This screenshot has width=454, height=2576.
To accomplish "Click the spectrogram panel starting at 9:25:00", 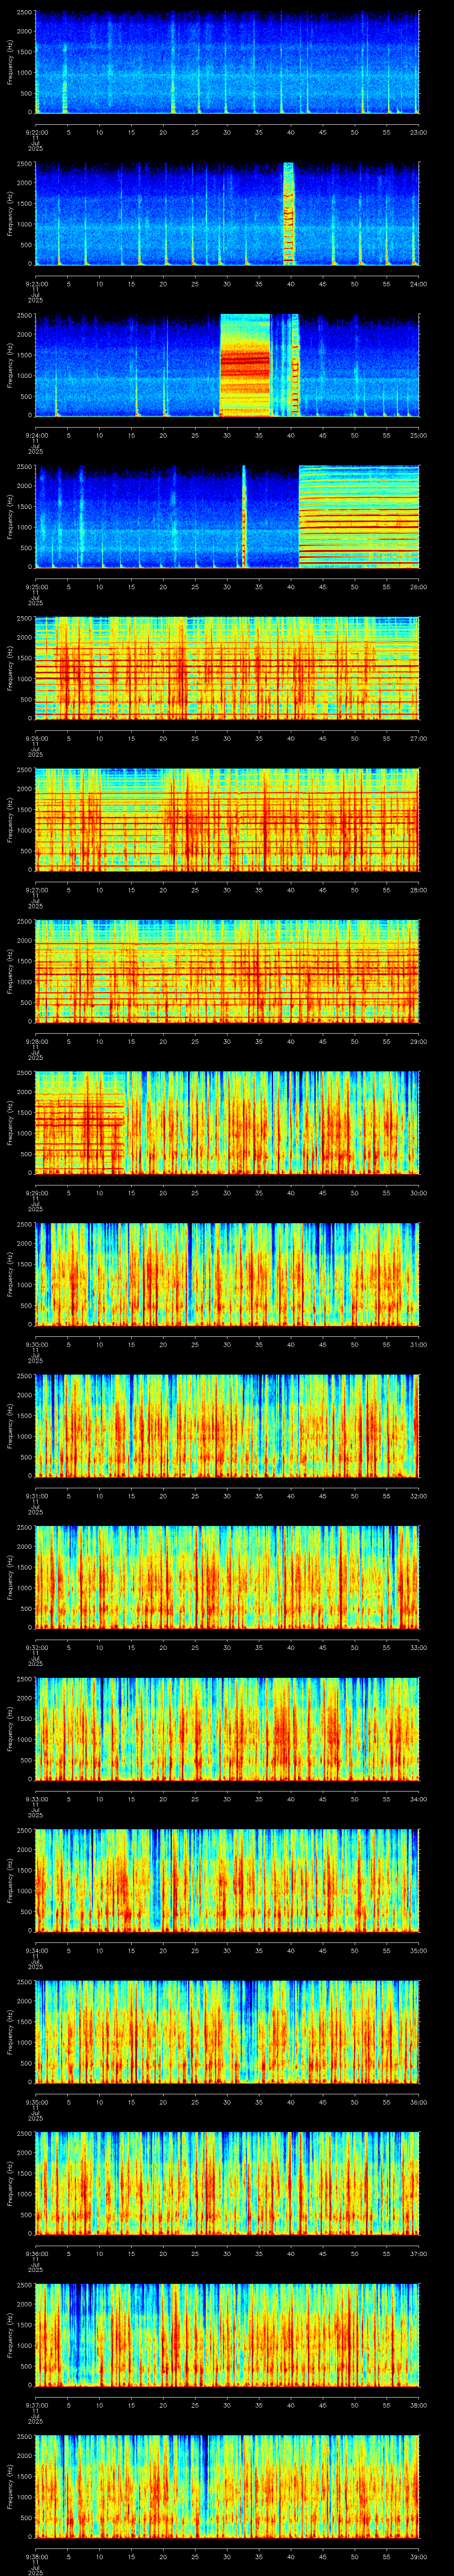I will 227,516.
